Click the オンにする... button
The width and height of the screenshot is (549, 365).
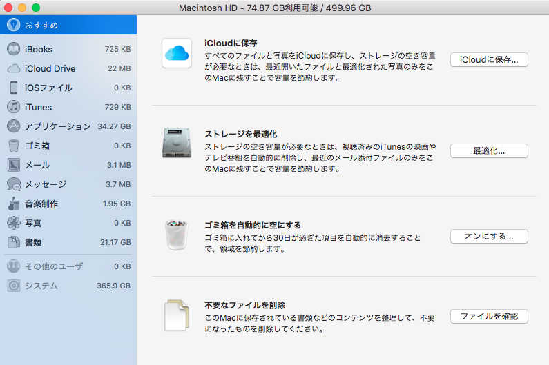click(489, 236)
